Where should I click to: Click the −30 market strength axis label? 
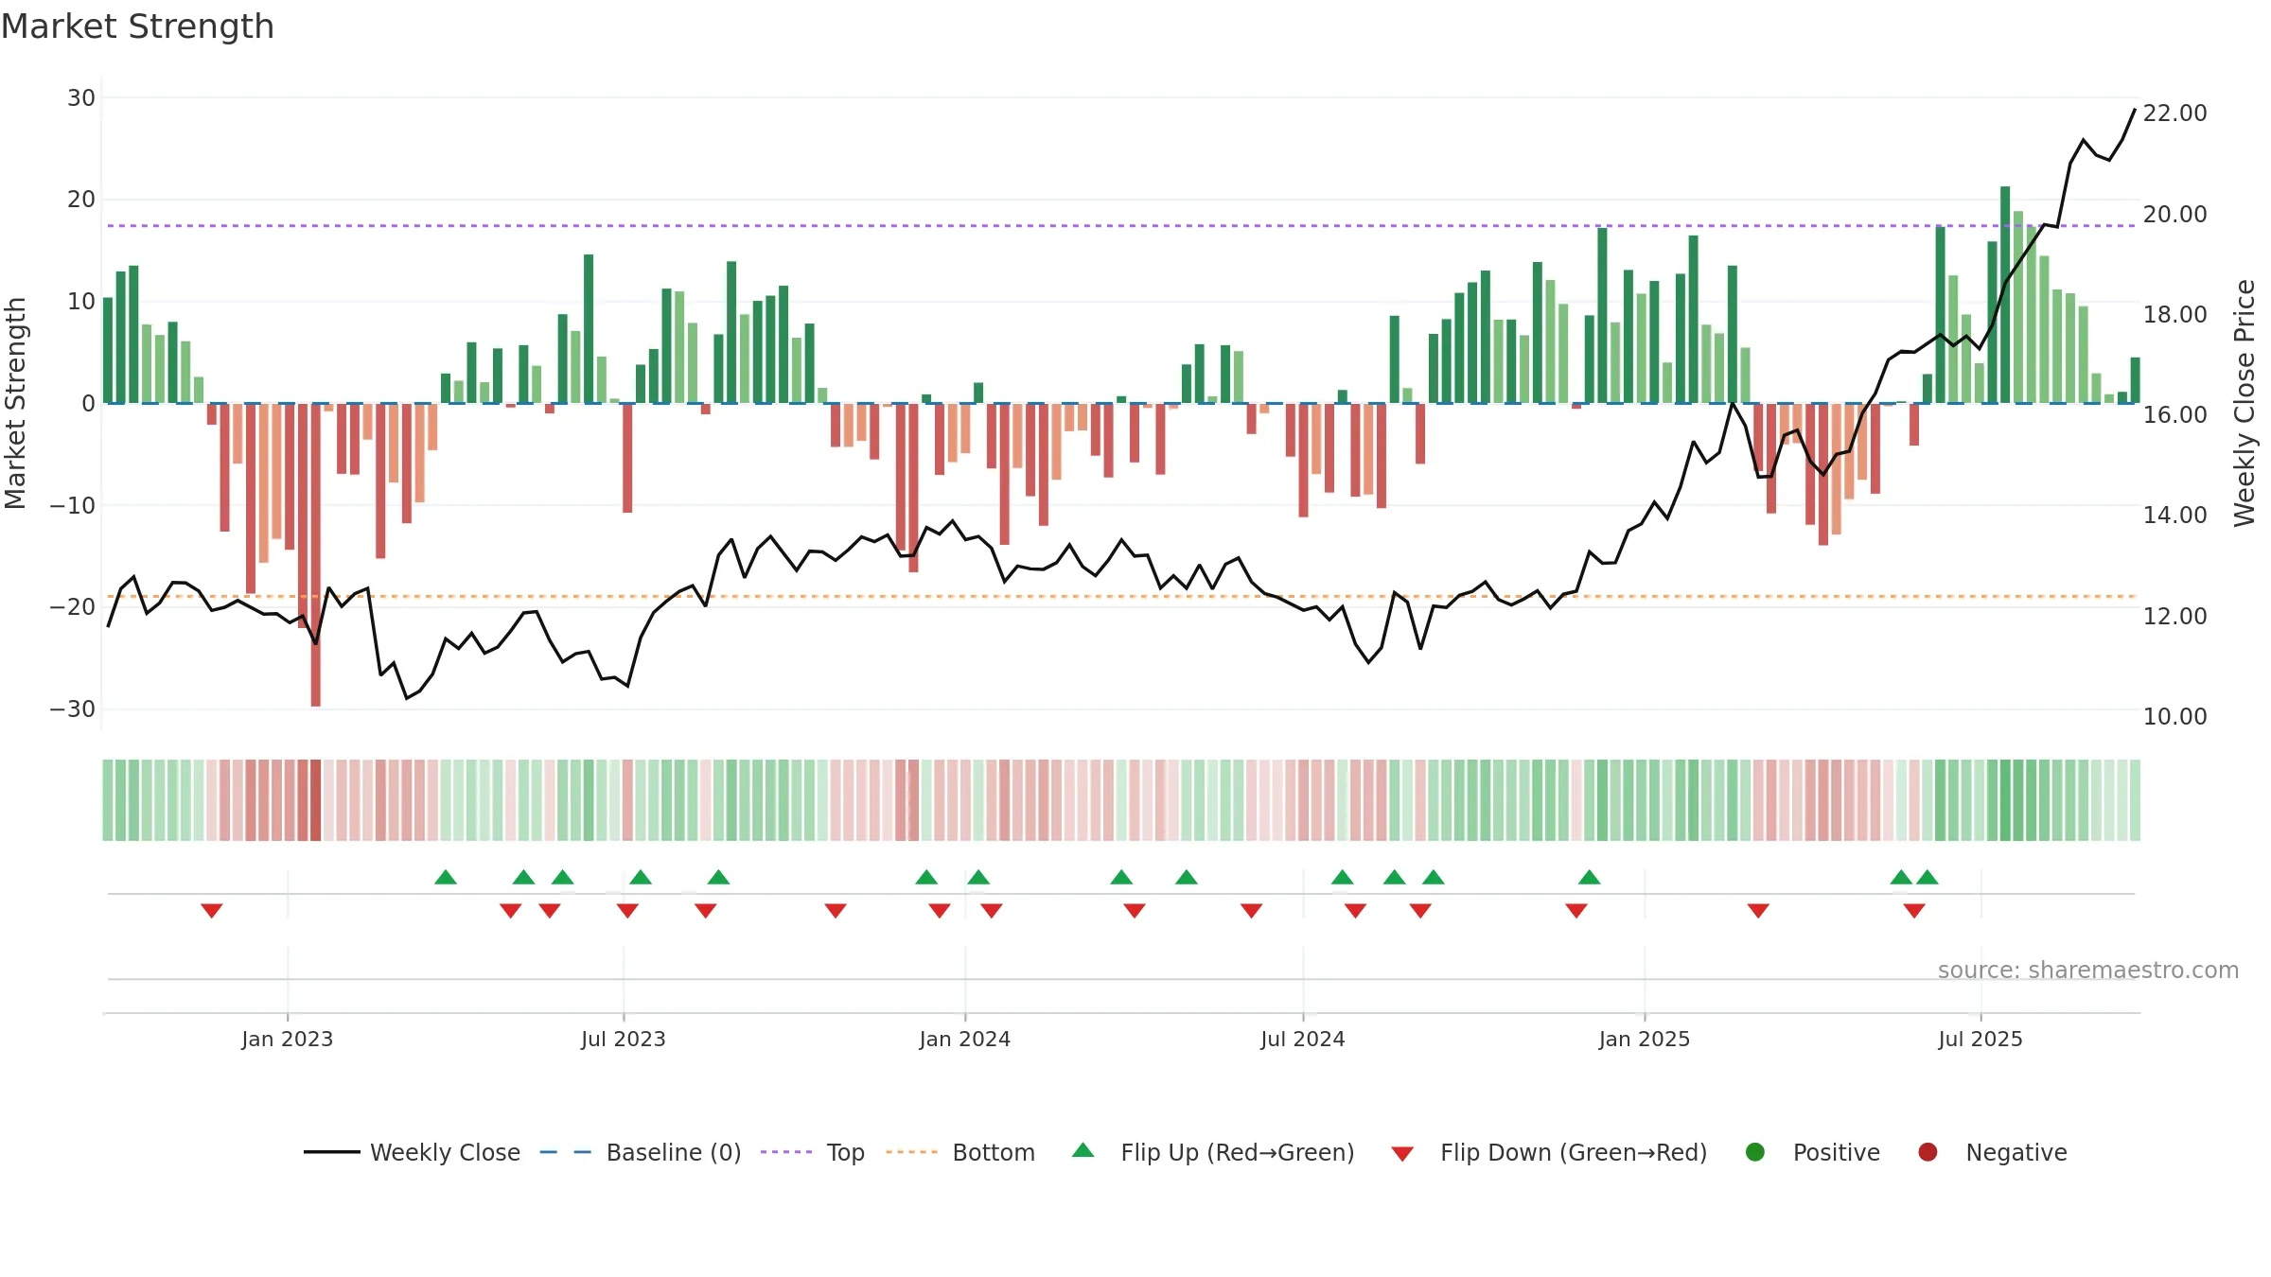tap(73, 709)
